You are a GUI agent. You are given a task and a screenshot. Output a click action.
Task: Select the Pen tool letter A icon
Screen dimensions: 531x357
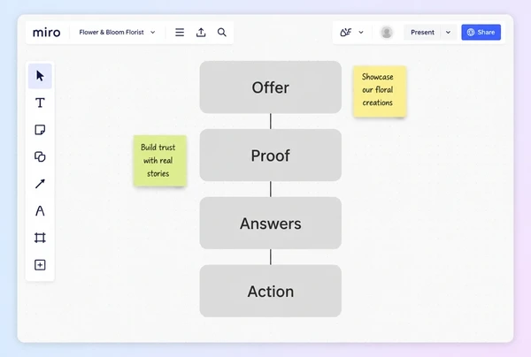(40, 211)
